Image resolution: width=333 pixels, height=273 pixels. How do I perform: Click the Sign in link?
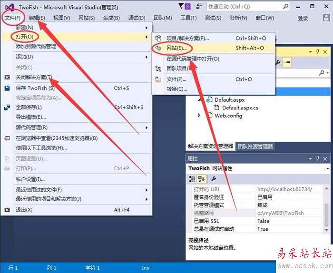click(x=303, y=18)
